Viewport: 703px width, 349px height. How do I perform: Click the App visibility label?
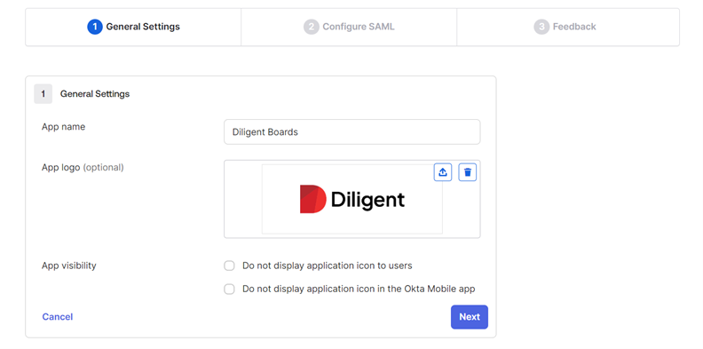click(x=69, y=266)
